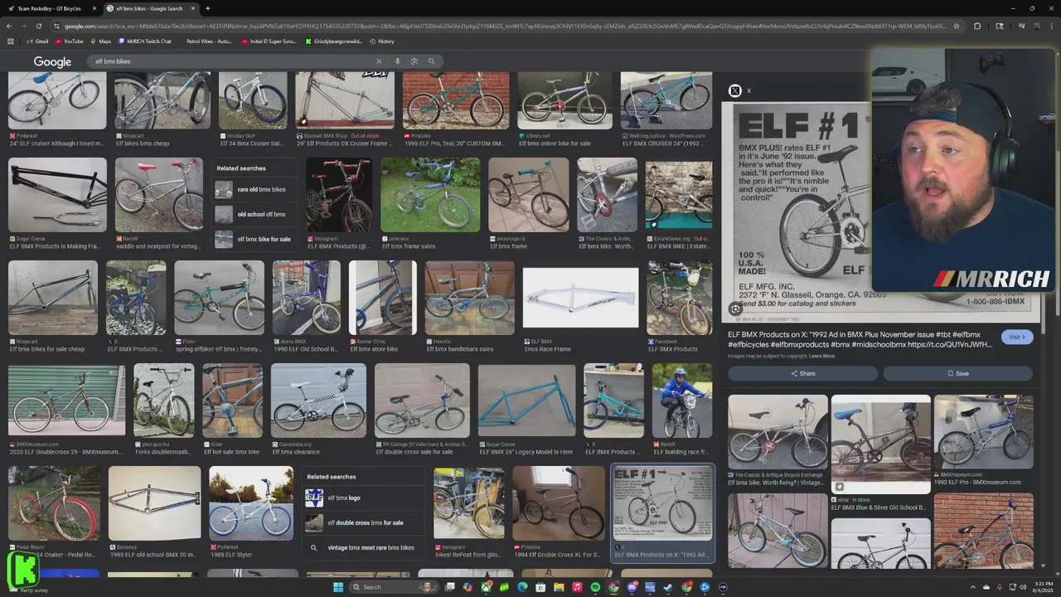Viewport: 1061px width, 597px height.
Task: Click the Visit button in the preview panel
Action: [x=1017, y=337]
